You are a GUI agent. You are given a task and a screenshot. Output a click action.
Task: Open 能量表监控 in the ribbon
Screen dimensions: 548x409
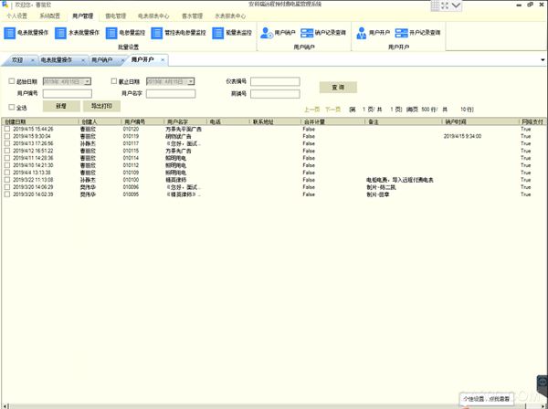click(218, 34)
